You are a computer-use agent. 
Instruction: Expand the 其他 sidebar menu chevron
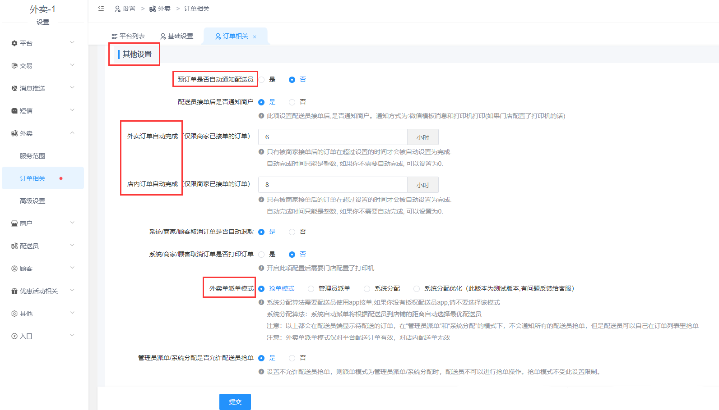pos(72,313)
